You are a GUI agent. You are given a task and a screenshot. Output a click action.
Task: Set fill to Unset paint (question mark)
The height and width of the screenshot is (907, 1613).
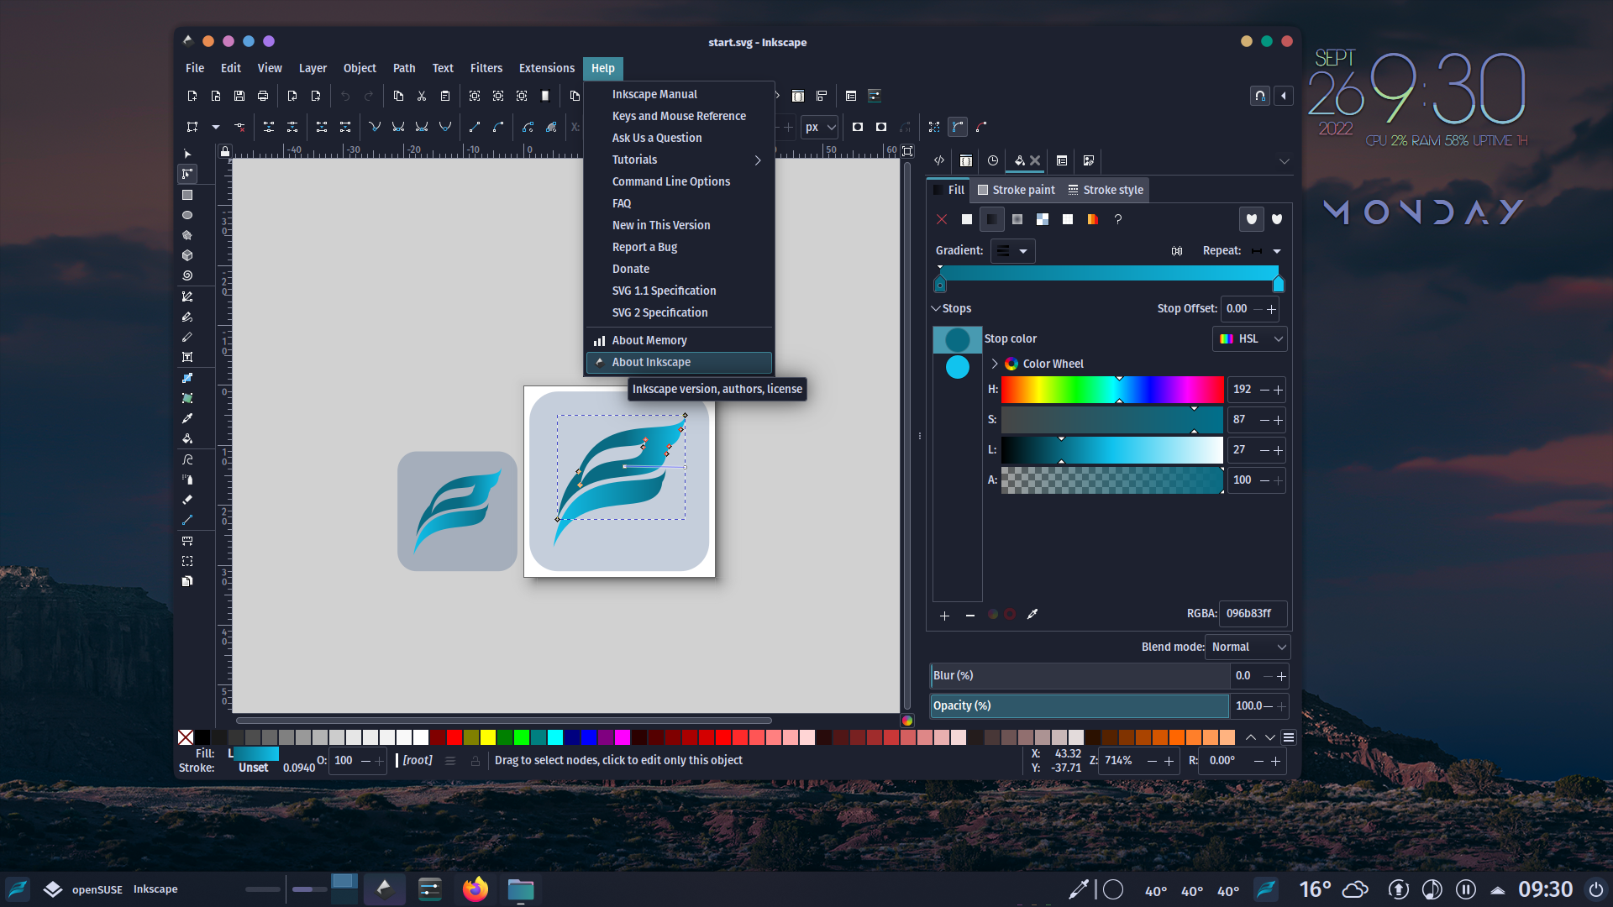click(x=1118, y=219)
